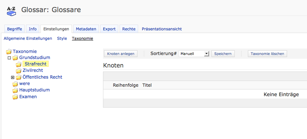This screenshot has width=307, height=139.
Task: Click the Hauptstudium folder icon
Action: 15,90
